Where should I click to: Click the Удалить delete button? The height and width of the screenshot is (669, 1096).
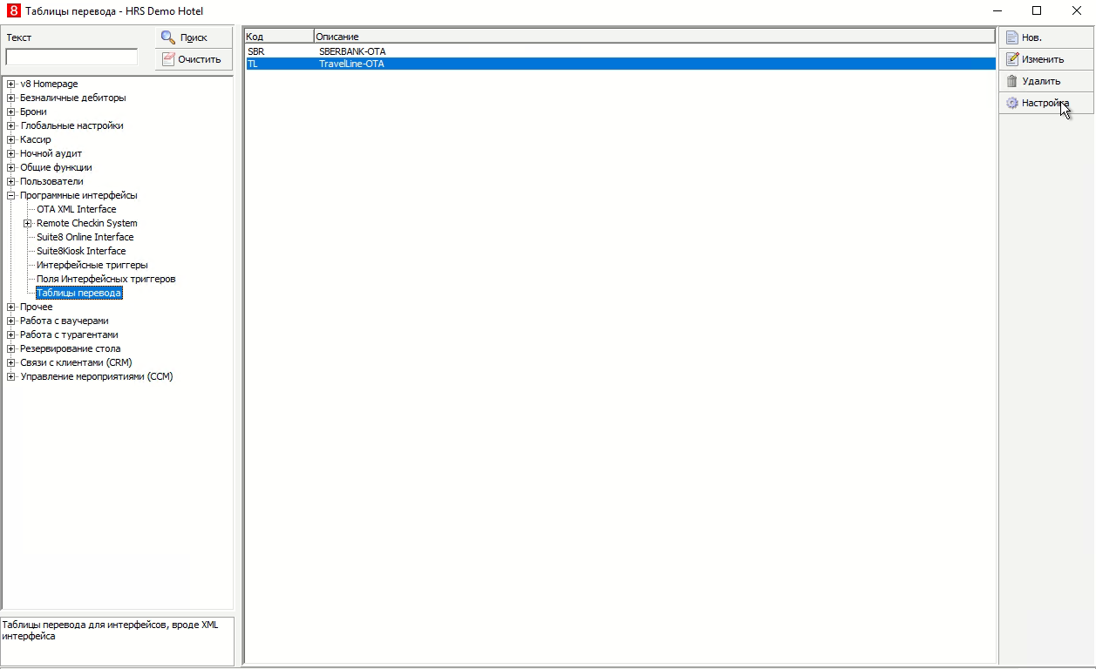pos(1046,81)
